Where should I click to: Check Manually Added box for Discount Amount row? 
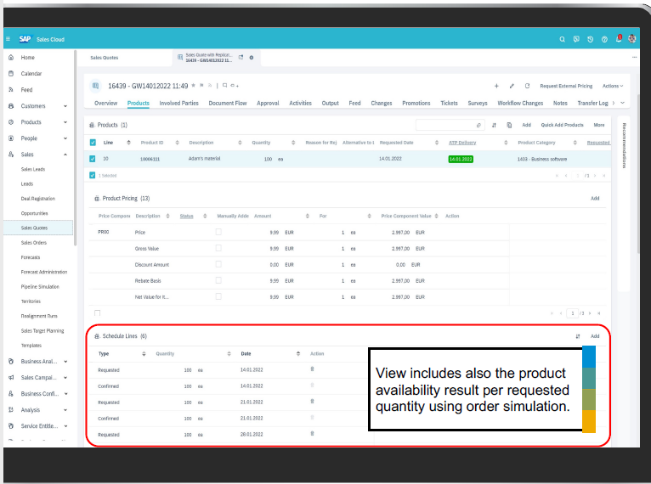click(x=218, y=264)
